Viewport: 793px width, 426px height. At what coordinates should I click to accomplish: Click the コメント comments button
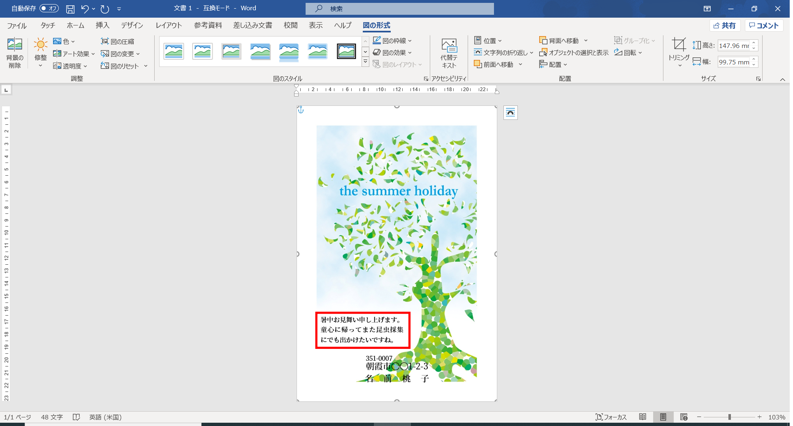[764, 25]
